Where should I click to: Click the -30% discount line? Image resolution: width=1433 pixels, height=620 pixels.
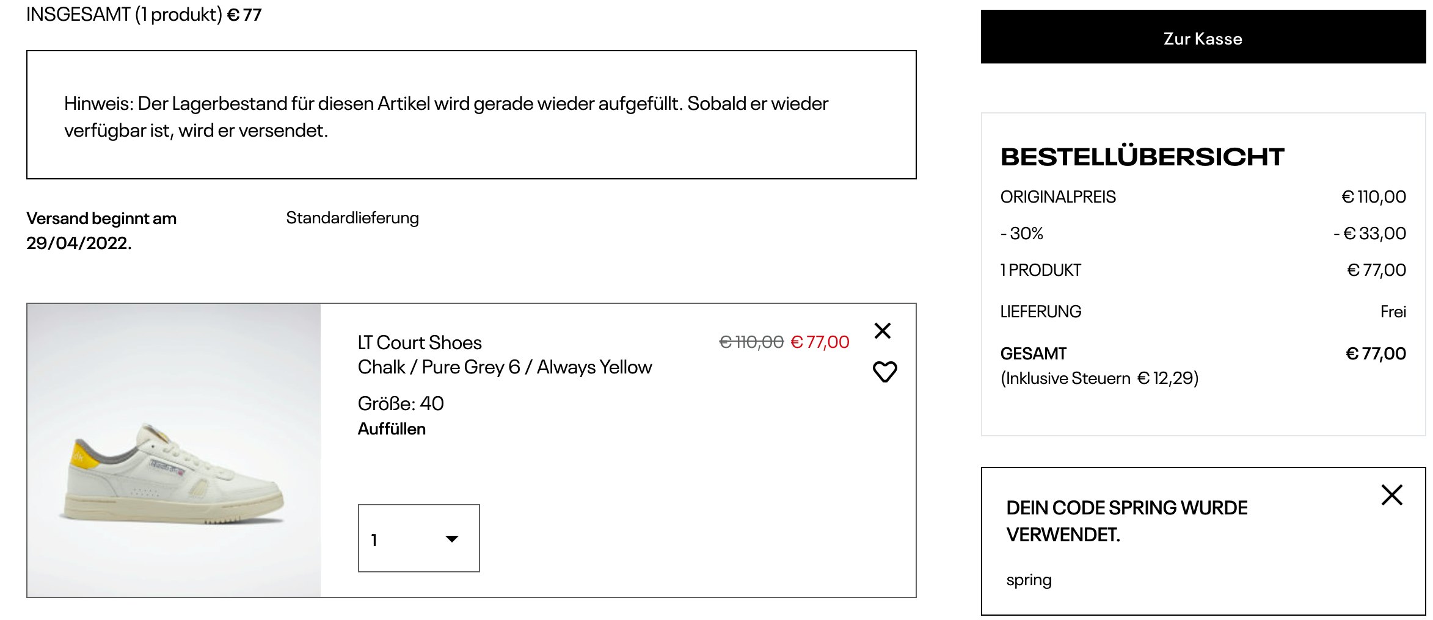tap(1022, 233)
